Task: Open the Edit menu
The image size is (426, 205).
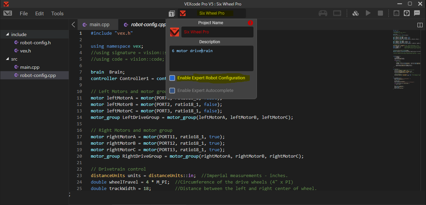Action: pos(40,14)
